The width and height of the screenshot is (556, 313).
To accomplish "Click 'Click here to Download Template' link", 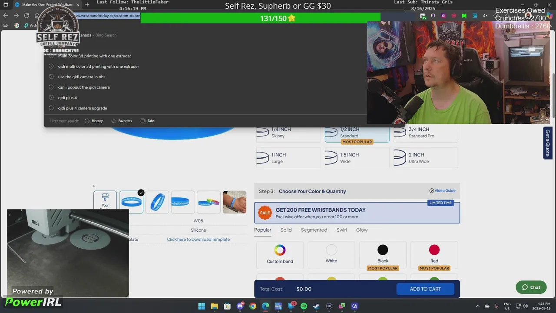I will 198,240.
